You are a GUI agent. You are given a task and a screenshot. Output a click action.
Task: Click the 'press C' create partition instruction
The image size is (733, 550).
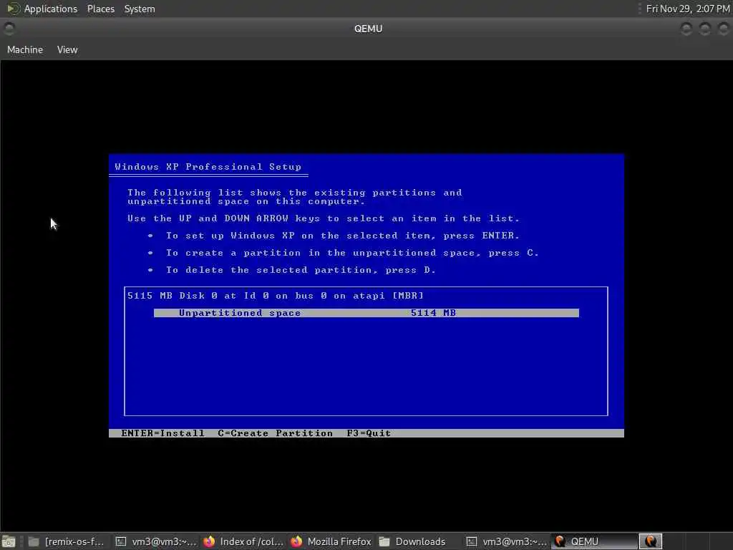(x=352, y=253)
